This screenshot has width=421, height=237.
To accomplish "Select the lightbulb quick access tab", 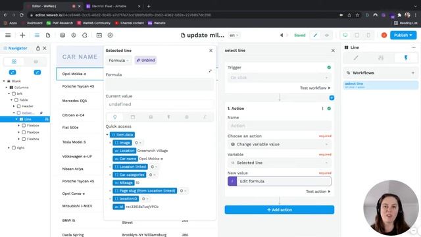I will point(115,117).
